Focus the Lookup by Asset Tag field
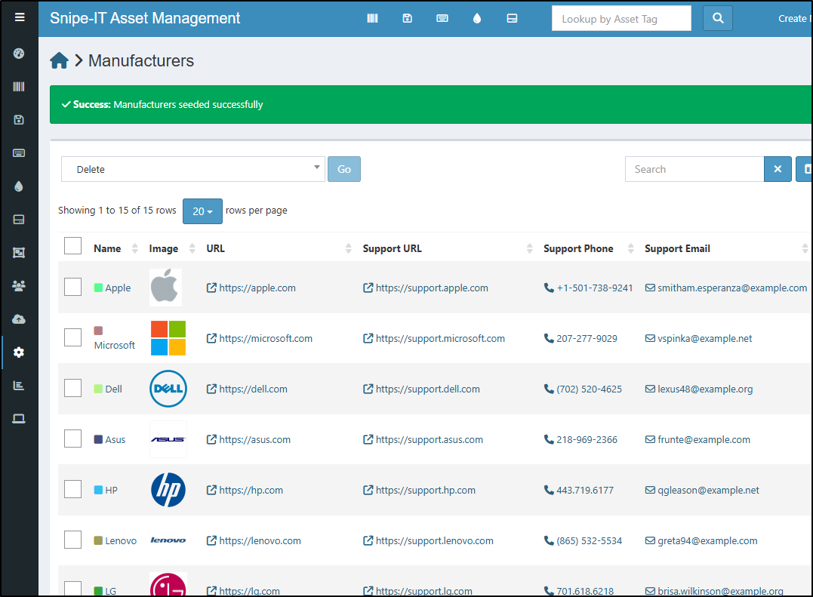 (x=621, y=19)
